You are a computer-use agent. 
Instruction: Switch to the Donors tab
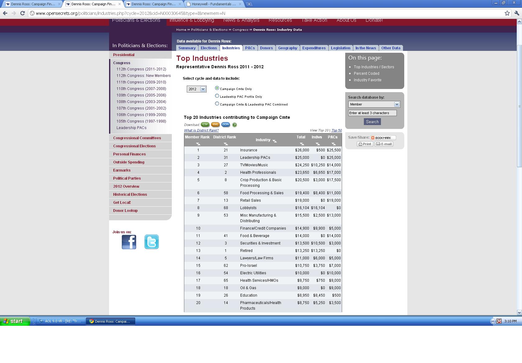[x=266, y=48]
